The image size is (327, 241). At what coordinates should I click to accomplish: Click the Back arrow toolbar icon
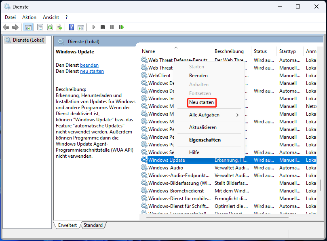pos(6,27)
